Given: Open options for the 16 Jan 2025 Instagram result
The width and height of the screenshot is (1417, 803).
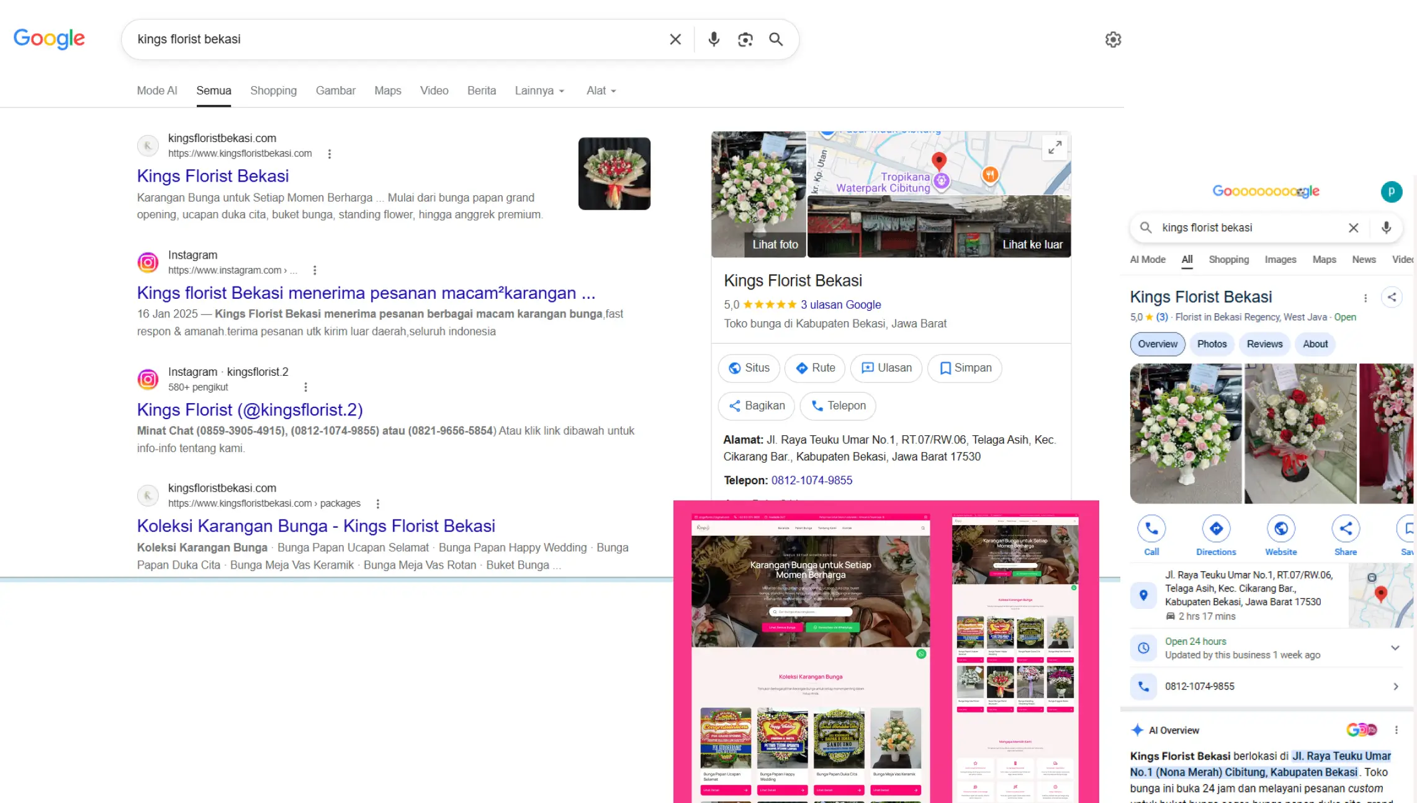Looking at the screenshot, I should tap(315, 270).
